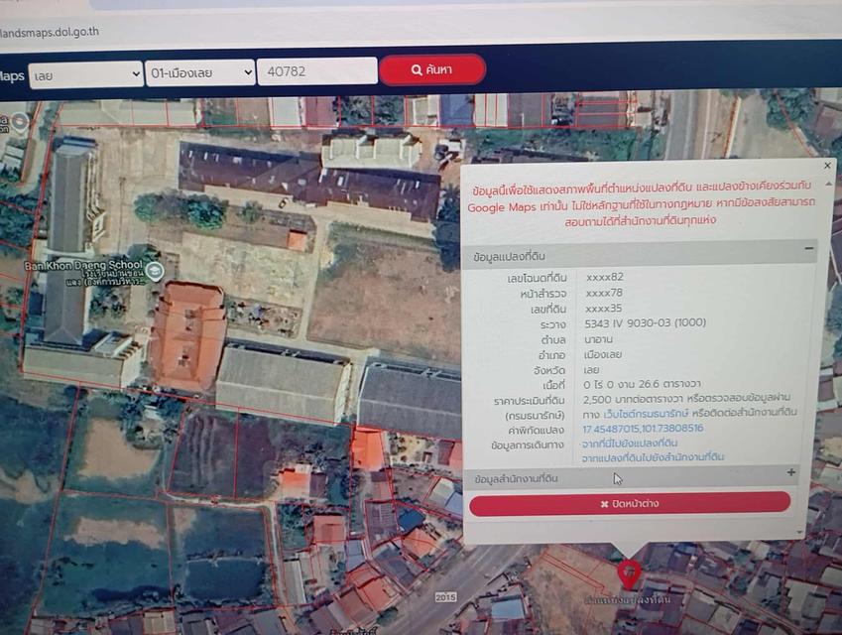This screenshot has height=635, width=842.
Task: Click the orange-roofed building on the map
Action: coord(187,334)
